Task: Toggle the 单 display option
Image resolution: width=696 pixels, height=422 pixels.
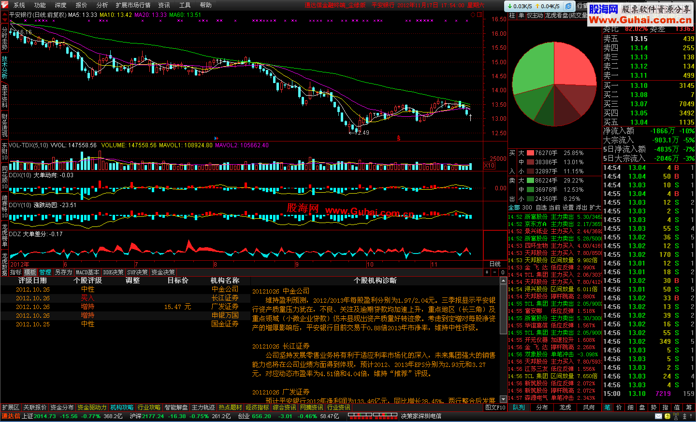Action: coord(521,15)
